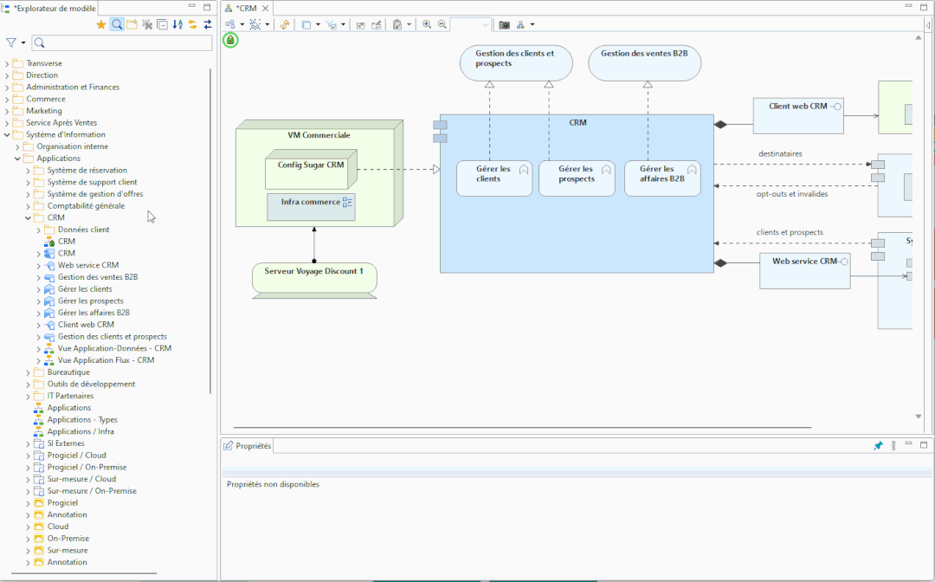Screen dimensions: 935x582
Task: Click the export diagram as image camera icon
Action: [x=505, y=24]
